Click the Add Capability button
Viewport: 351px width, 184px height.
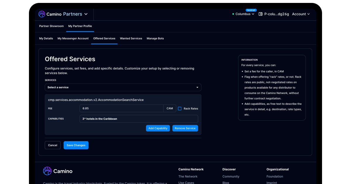point(158,128)
